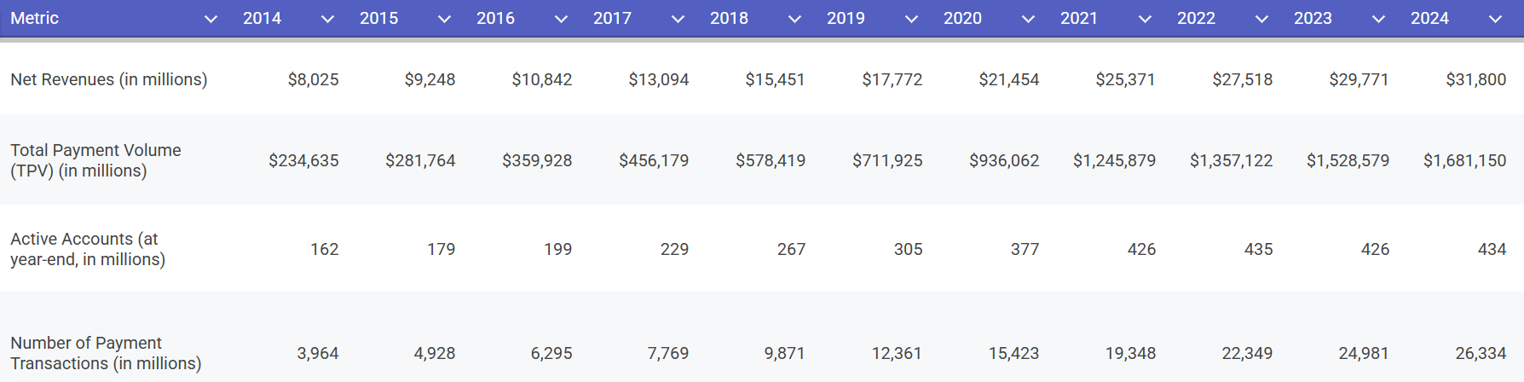The height and width of the screenshot is (382, 1524).
Task: Click the 2019 column header label
Action: coord(846,18)
